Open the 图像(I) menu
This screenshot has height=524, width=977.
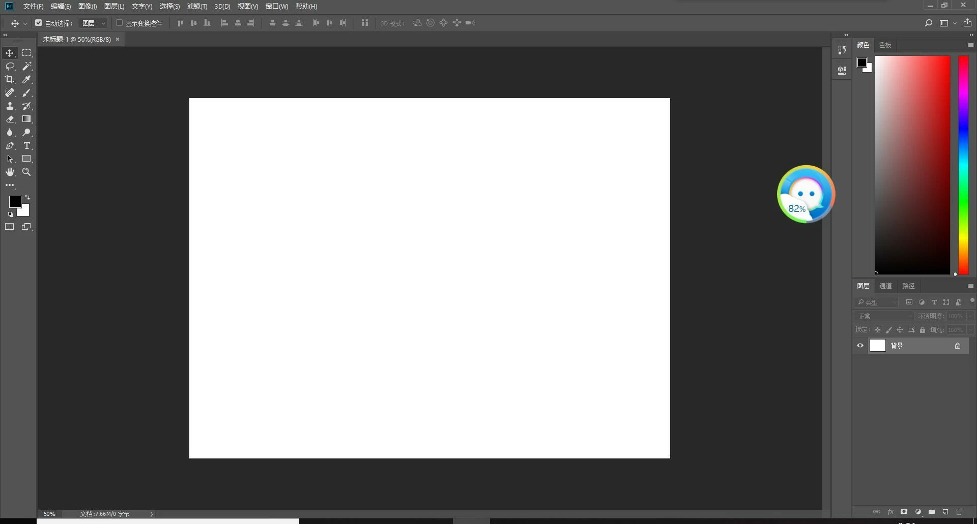(88, 7)
